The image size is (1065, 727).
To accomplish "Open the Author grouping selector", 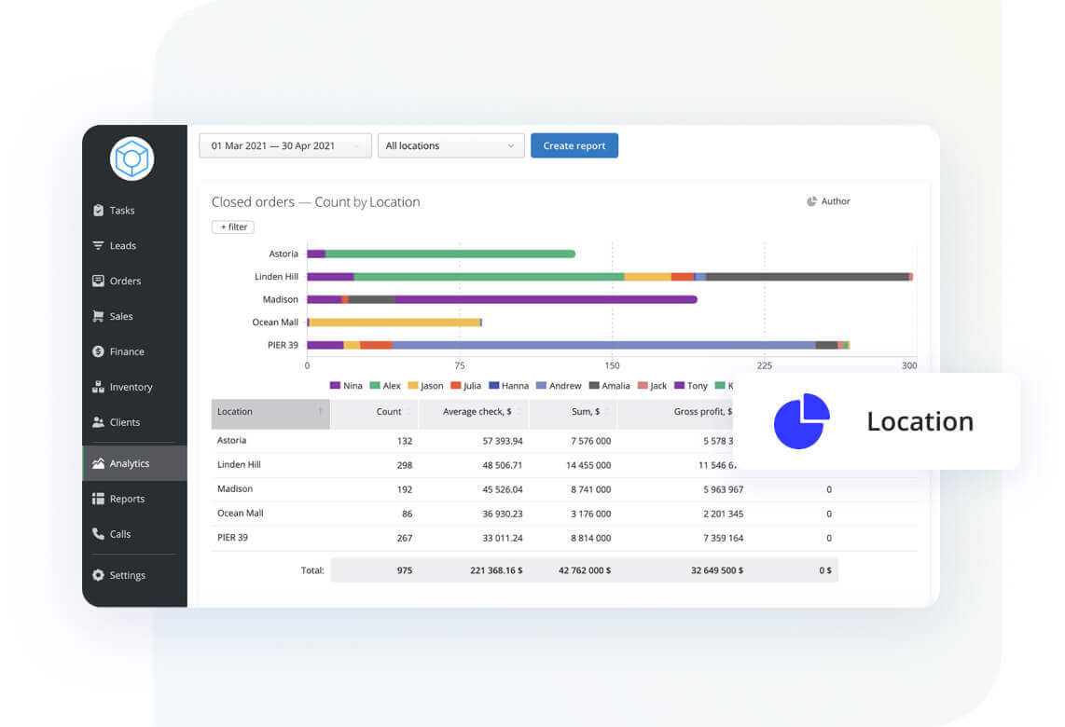I will (828, 200).
